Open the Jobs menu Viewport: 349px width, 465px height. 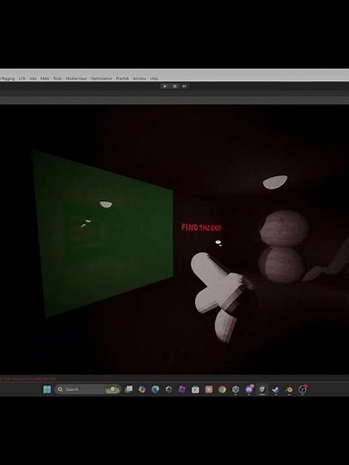pos(33,79)
